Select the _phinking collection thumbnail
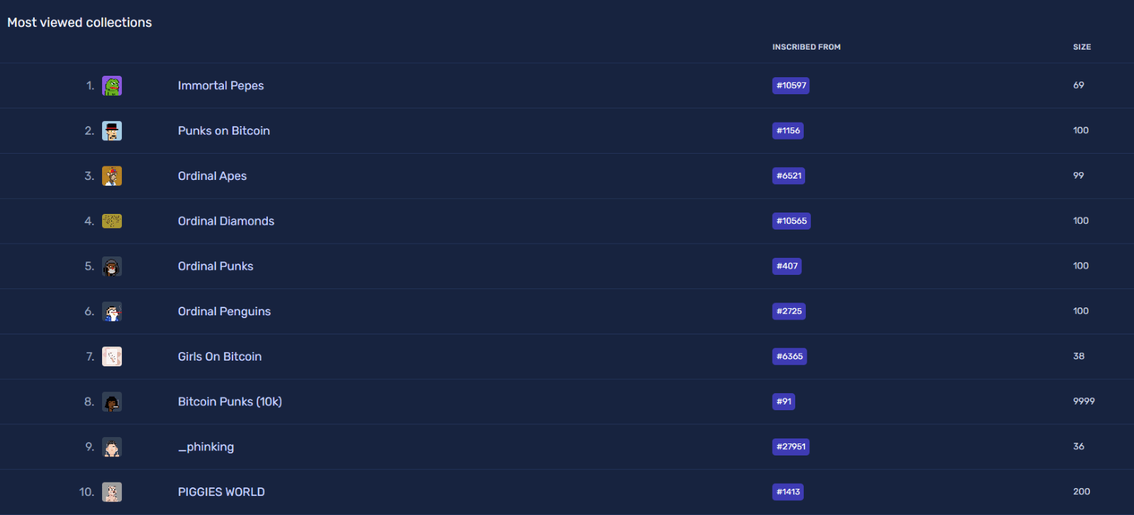The height and width of the screenshot is (515, 1134). pyautogui.click(x=112, y=447)
